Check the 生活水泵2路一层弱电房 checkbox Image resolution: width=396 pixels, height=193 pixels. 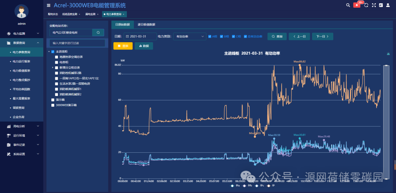coord(56,84)
